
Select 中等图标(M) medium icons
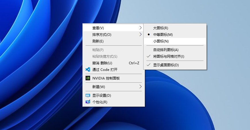(175, 34)
